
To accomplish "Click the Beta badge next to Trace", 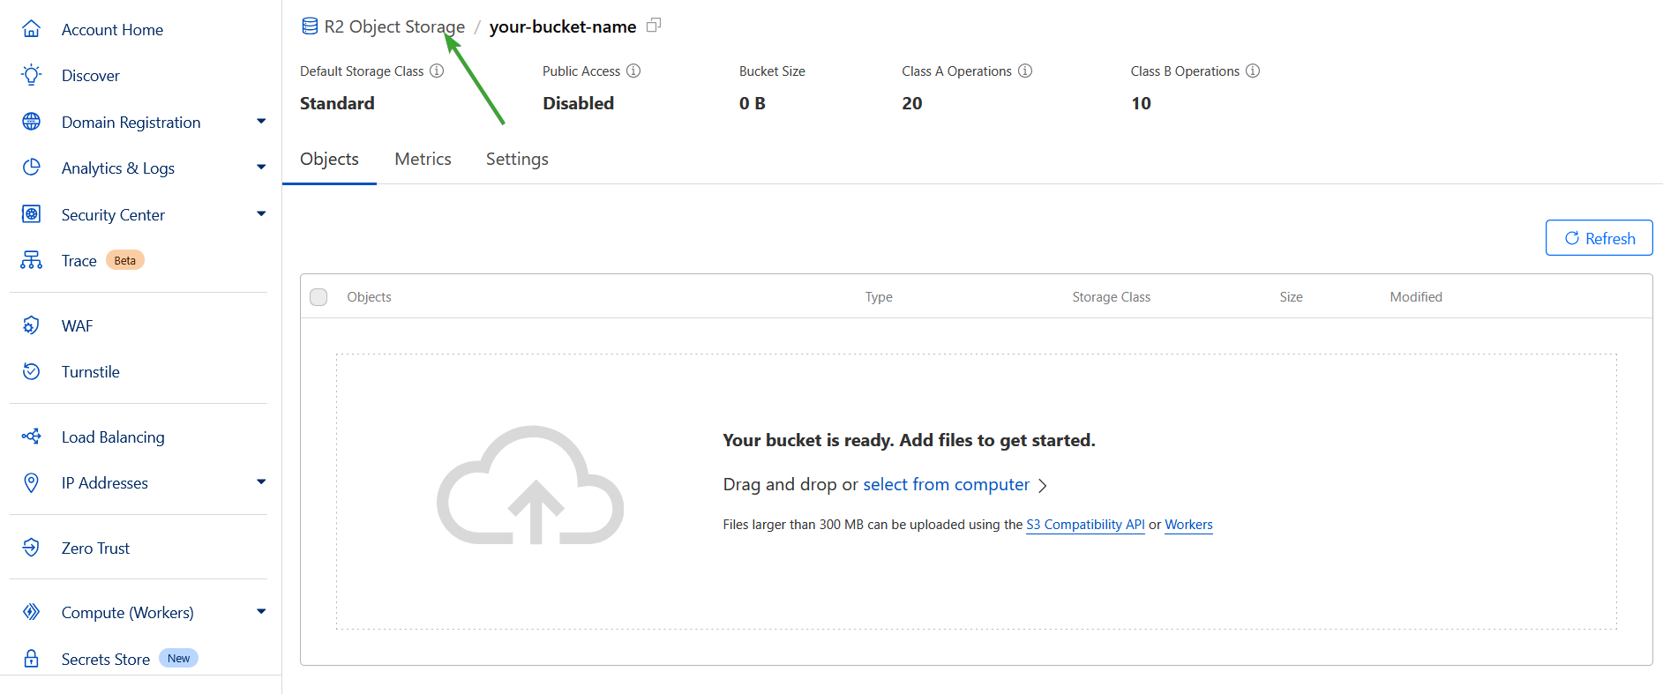I will [x=125, y=260].
